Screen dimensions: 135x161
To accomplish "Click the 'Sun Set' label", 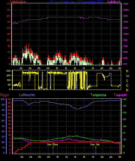I will tap(95, 144).
